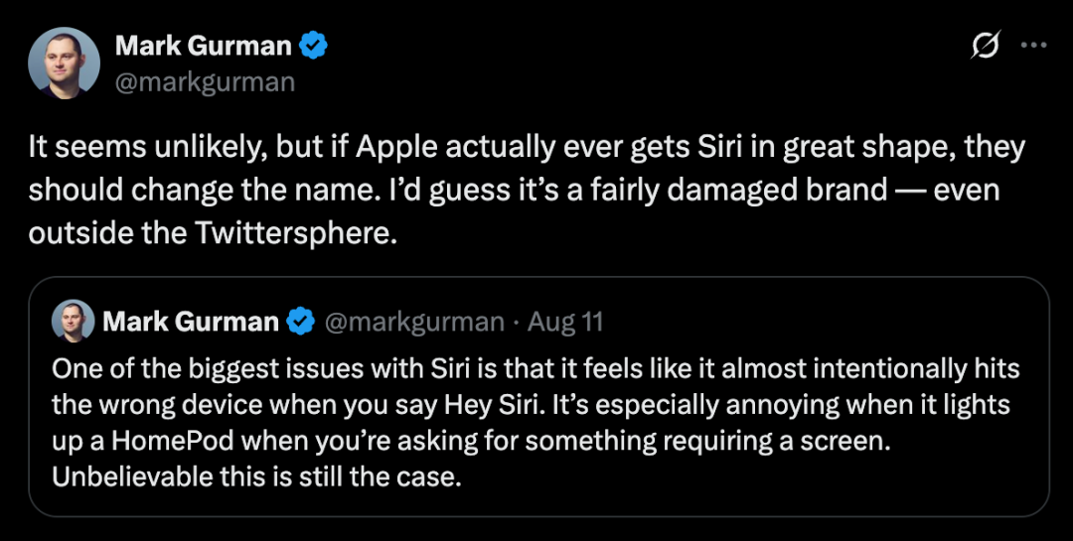1073x541 pixels.
Task: Click the verified badge beside header name
Action: click(x=315, y=46)
